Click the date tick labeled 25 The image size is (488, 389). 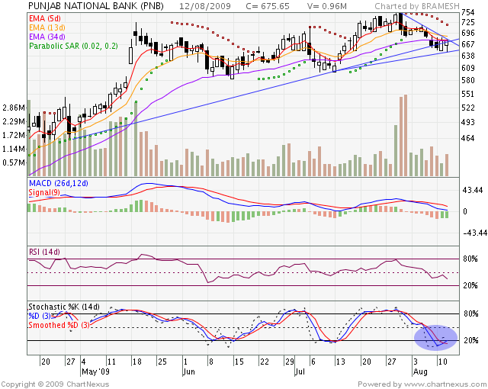click(x=162, y=362)
